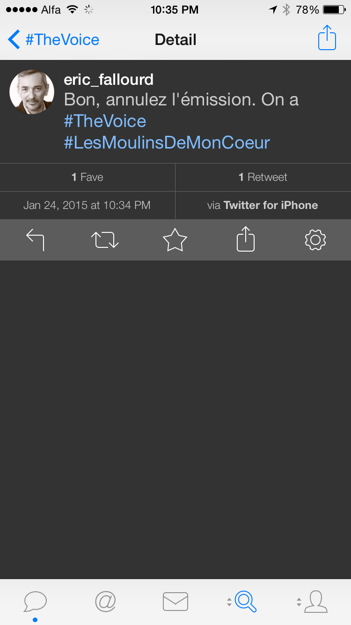
Task: Open the Direct Messages envelope tab
Action: pyautogui.click(x=175, y=602)
